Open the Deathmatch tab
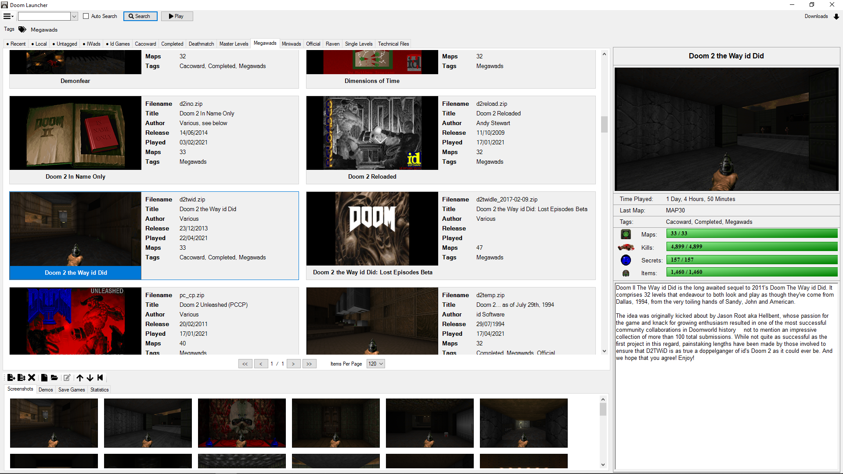Screen dimensions: 843x474 pos(201,44)
